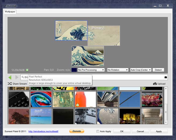Select the night casino lights thumbnail
Screen dimensions: 176x140
130,116
